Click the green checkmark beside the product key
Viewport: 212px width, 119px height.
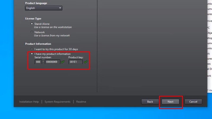coord(86,62)
